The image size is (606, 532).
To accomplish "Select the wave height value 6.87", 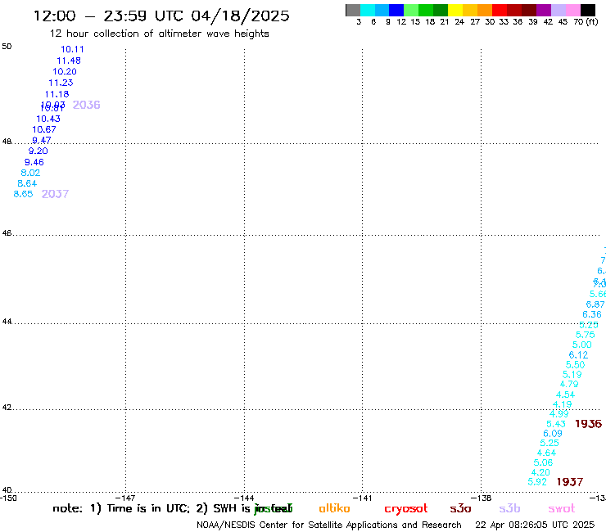I will (595, 304).
